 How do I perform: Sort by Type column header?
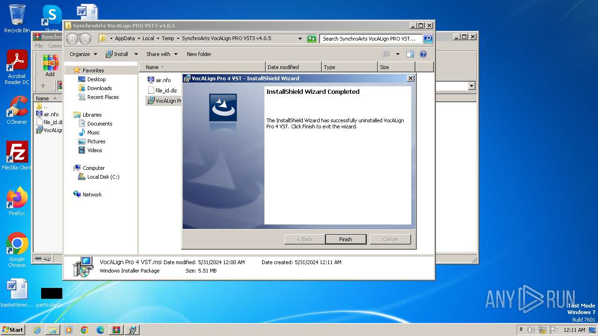(x=349, y=67)
